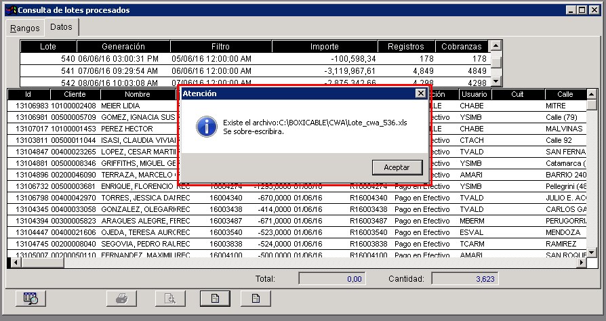Screen dimensions: 606x321
Task: Click the grid search icon at bottom left
Action: point(31,298)
